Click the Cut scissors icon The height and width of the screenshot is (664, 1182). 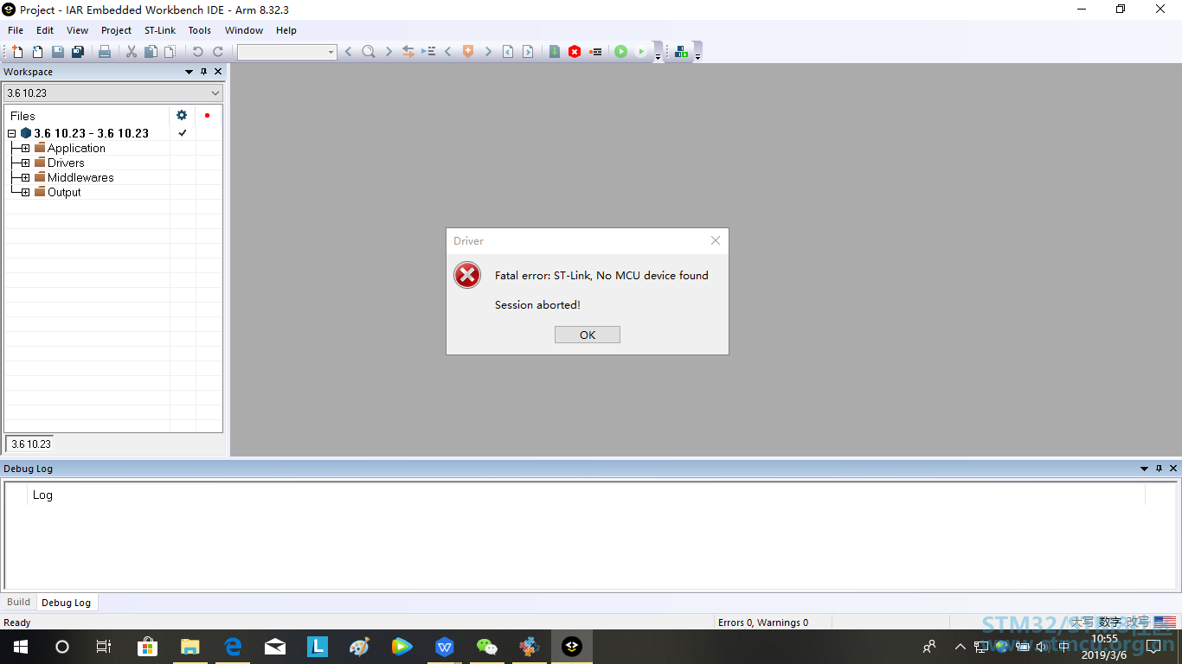click(132, 52)
